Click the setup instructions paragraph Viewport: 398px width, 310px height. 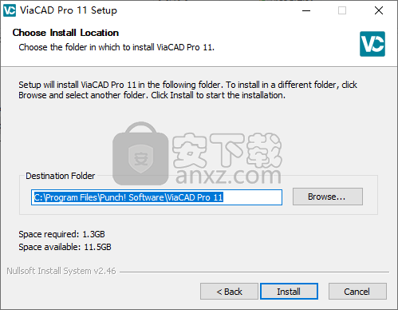point(187,90)
